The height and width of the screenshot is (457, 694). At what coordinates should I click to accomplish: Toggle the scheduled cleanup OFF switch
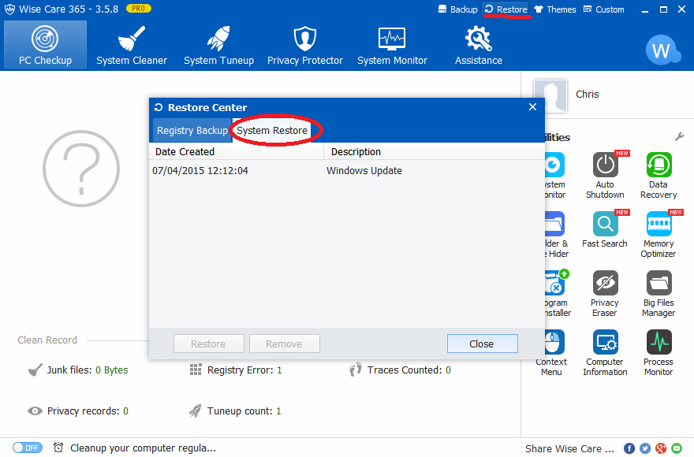coord(28,448)
